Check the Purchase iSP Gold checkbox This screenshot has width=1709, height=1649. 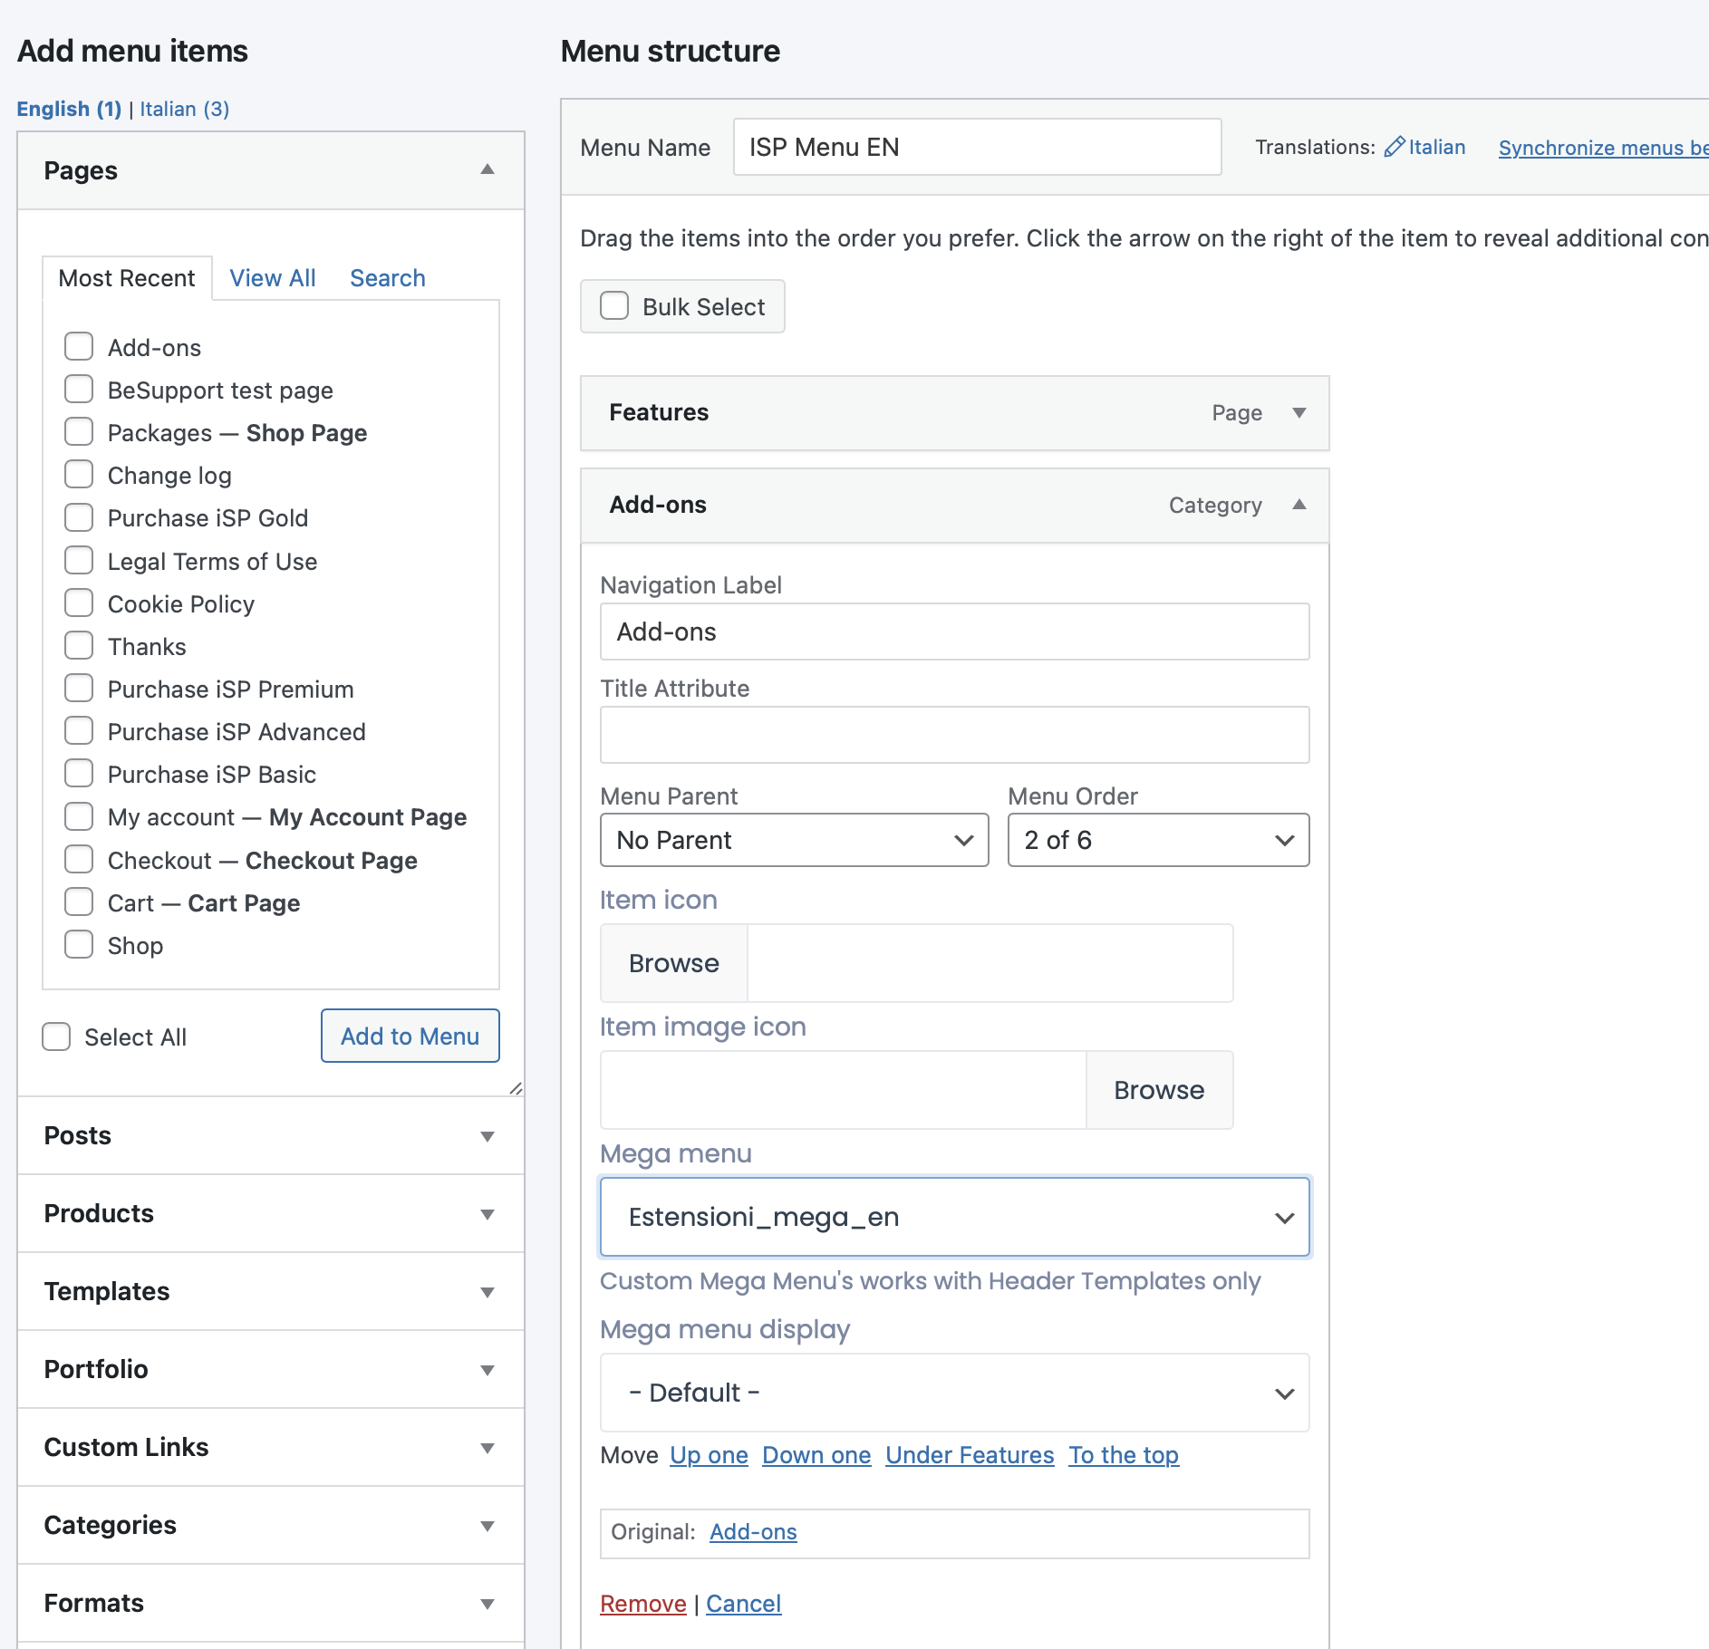(x=79, y=517)
